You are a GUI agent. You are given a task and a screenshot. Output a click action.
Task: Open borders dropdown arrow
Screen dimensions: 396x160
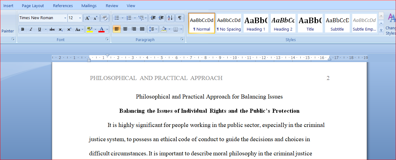click(x=181, y=29)
